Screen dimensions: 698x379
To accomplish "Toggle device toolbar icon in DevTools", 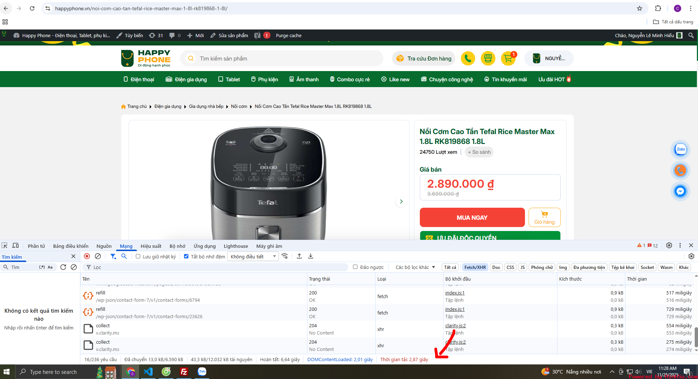I will pyautogui.click(x=15, y=246).
